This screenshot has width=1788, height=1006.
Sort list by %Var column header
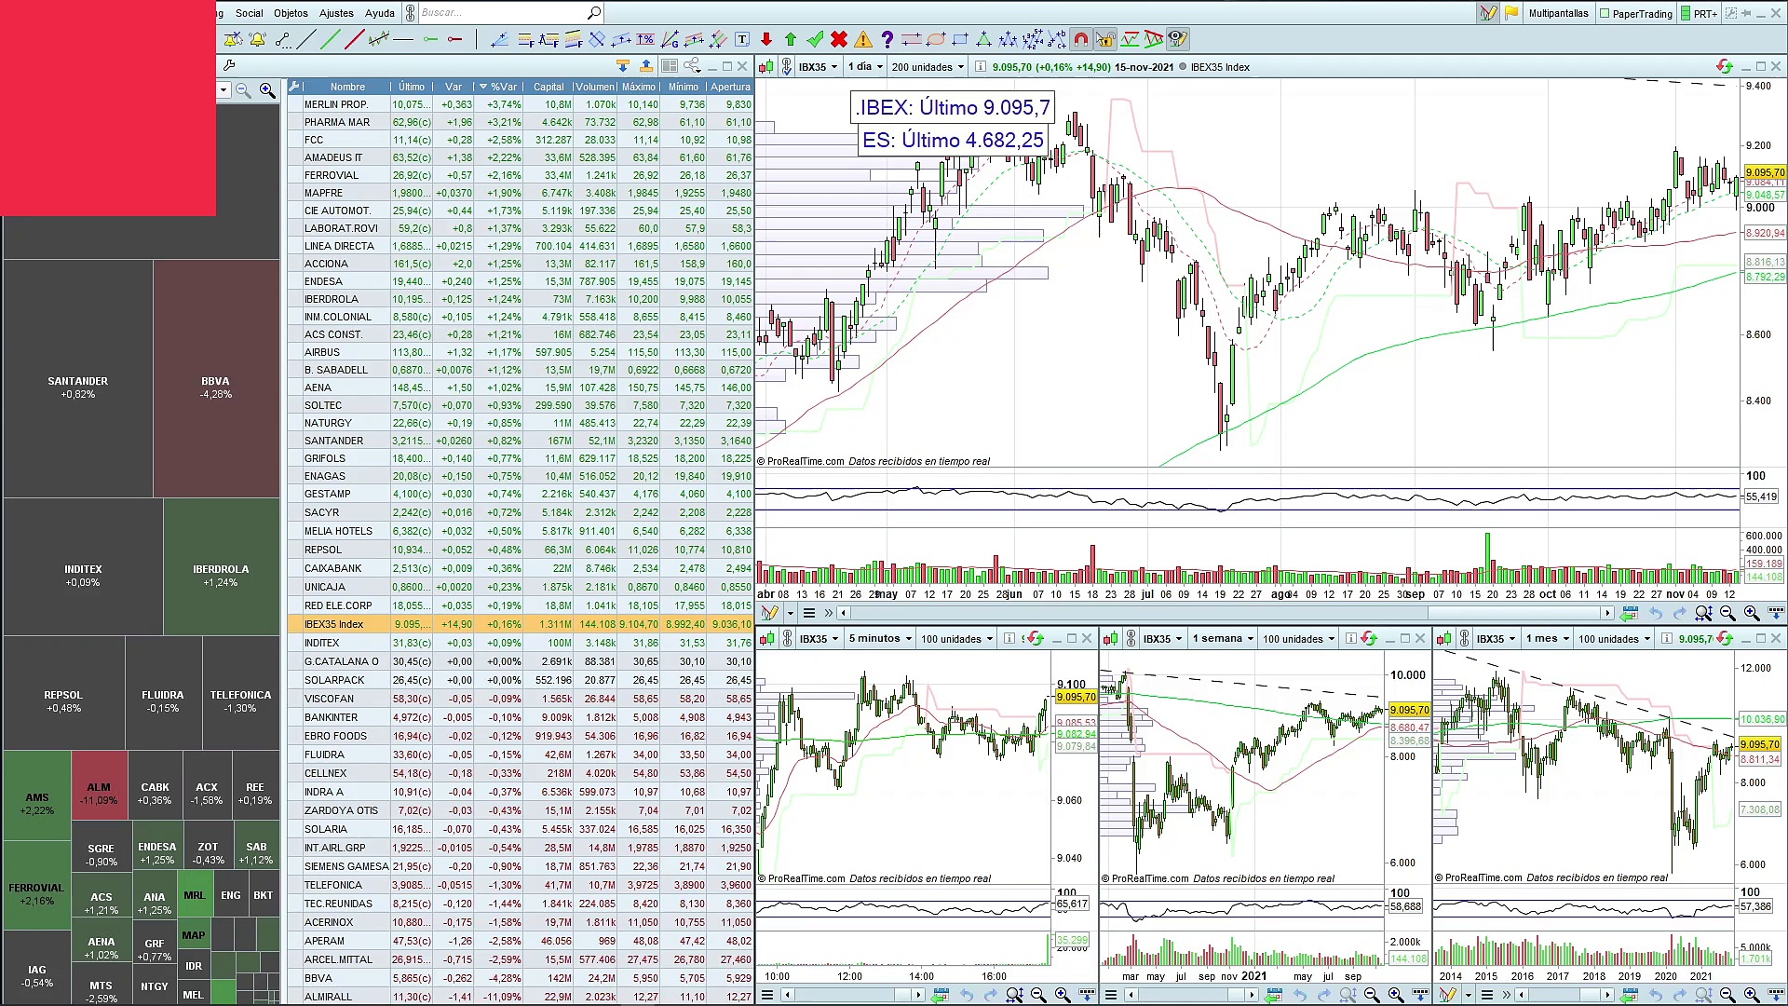tap(504, 87)
